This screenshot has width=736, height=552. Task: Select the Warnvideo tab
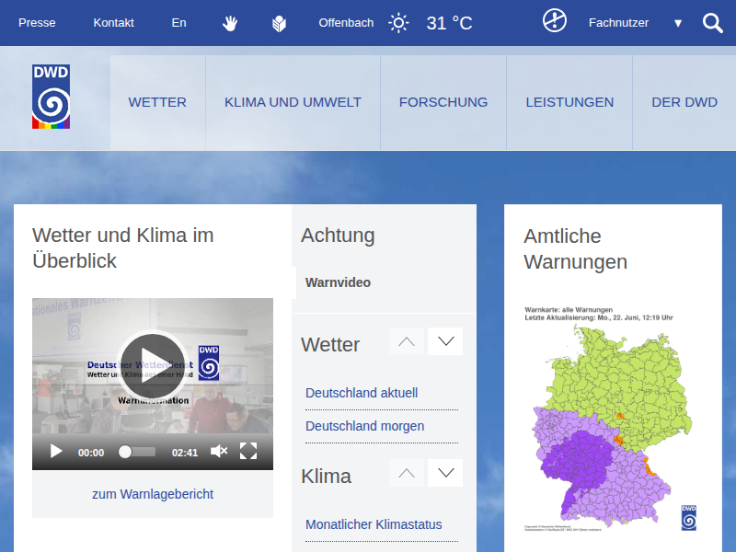coord(338,282)
